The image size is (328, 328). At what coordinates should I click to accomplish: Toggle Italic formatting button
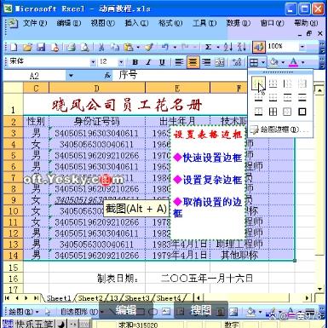[x=148, y=62]
